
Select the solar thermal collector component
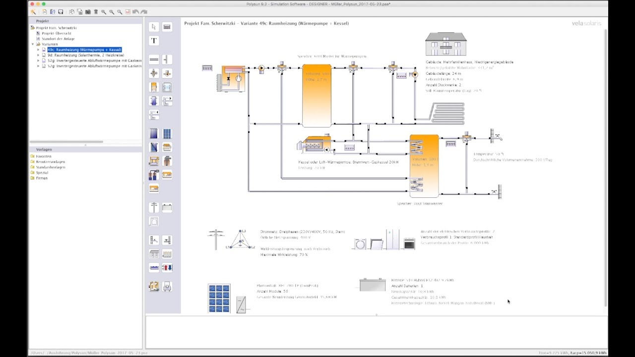pos(154,133)
